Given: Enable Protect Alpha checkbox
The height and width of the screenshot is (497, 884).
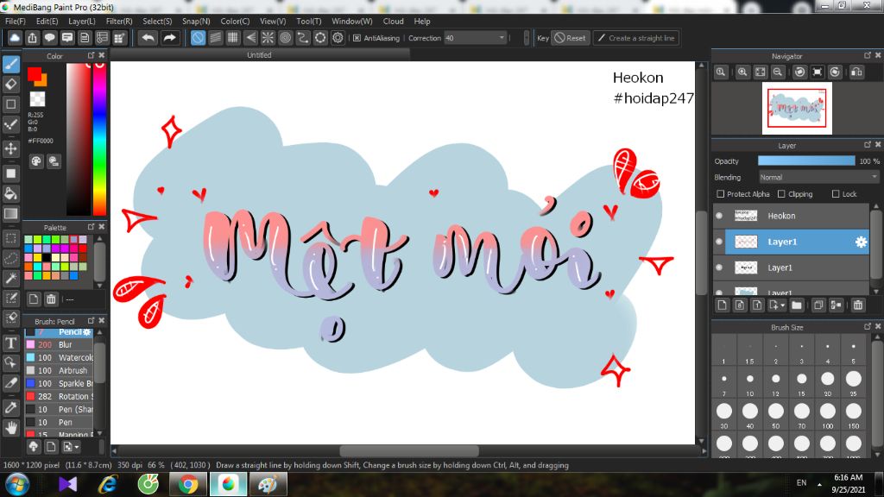Looking at the screenshot, I should click(x=721, y=194).
